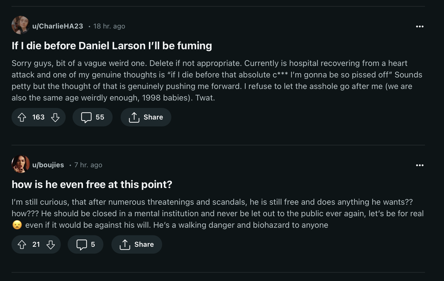This screenshot has height=281, width=444.
Task: Click u/boujies's profile avatar
Action: click(x=20, y=164)
